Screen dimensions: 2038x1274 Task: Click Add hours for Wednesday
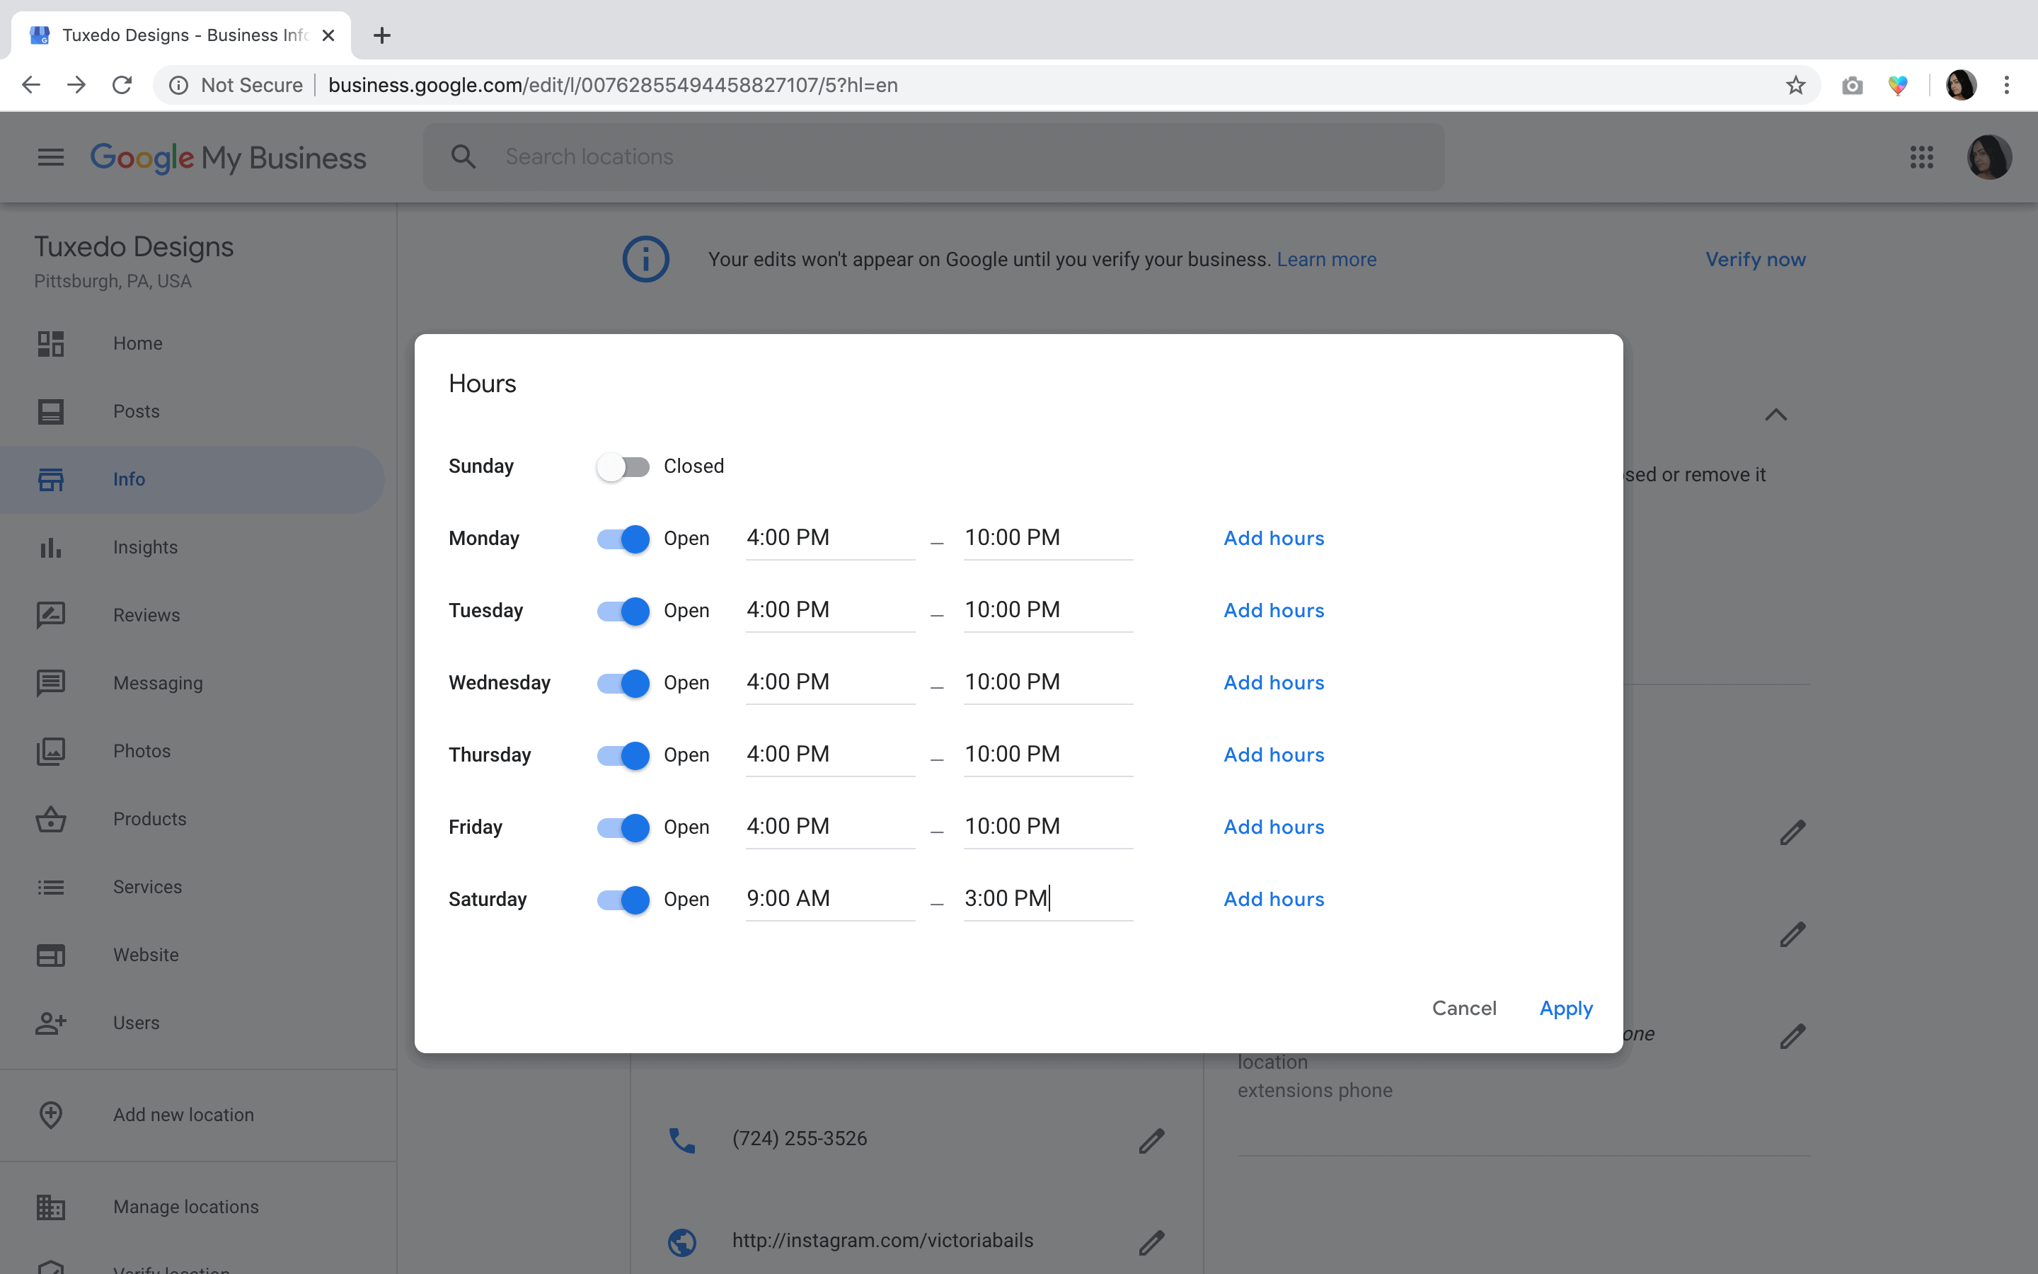1273,683
